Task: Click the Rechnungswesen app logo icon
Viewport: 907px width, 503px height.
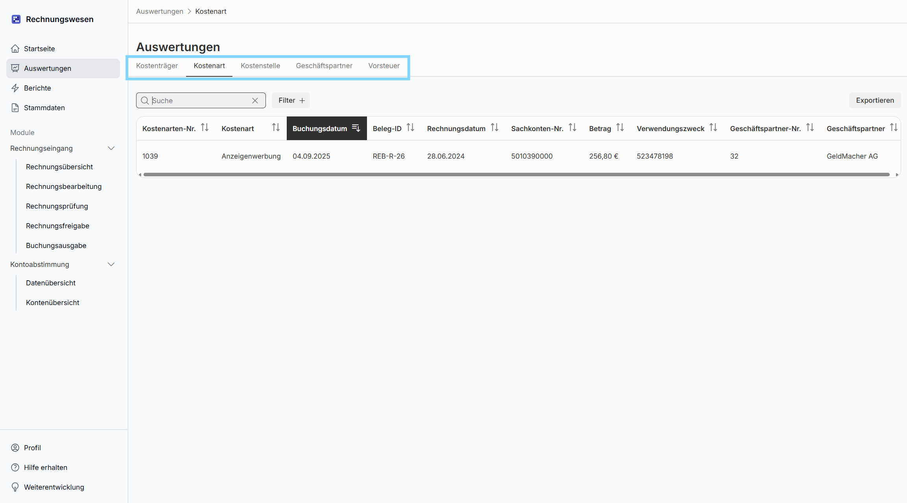Action: tap(16, 19)
